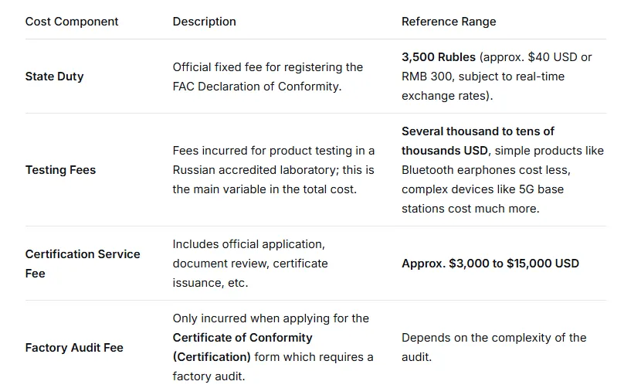The width and height of the screenshot is (641, 388).
Task: Select the "State Duty" row label
Action: click(x=55, y=77)
